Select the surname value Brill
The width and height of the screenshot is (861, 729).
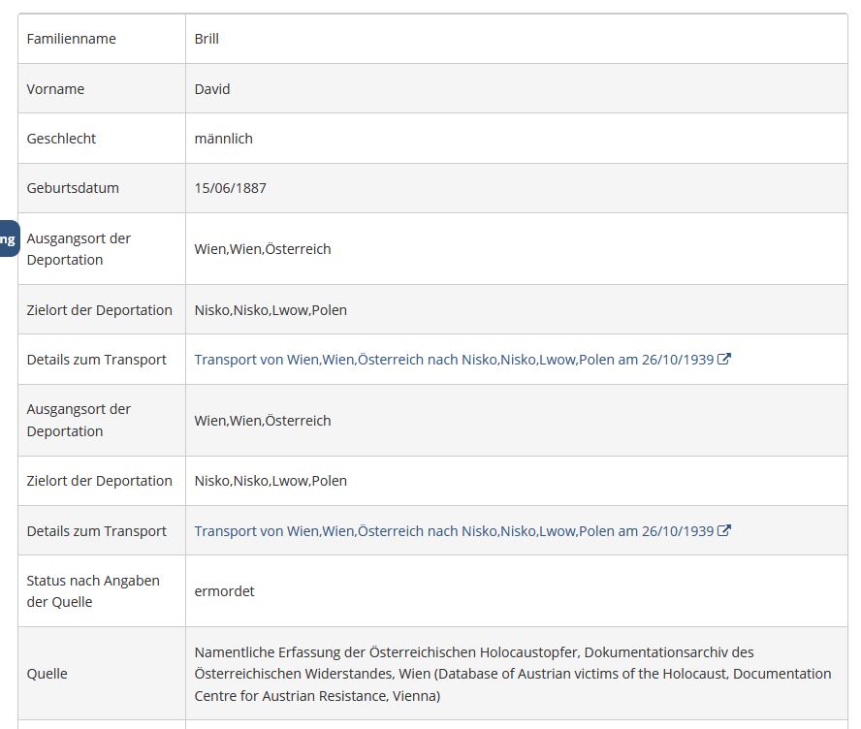[207, 39]
